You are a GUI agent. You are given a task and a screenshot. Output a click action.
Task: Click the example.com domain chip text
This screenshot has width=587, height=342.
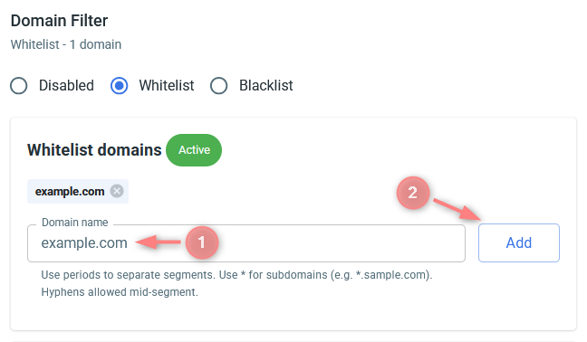click(x=70, y=192)
